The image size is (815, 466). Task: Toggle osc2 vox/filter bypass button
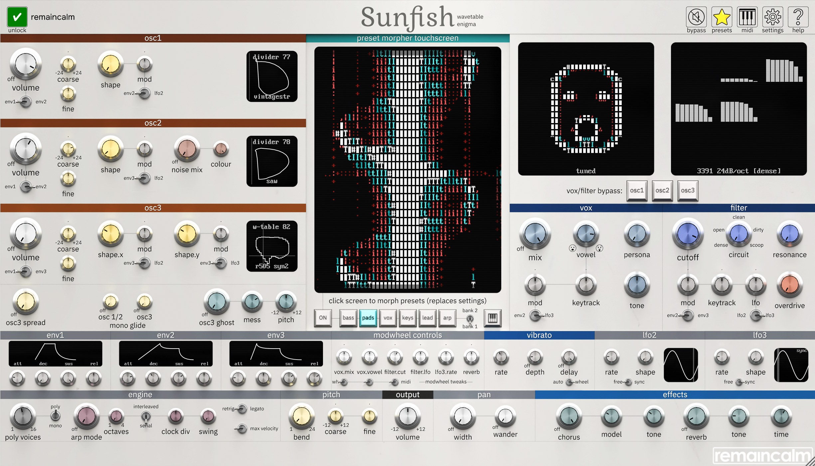coord(662,191)
